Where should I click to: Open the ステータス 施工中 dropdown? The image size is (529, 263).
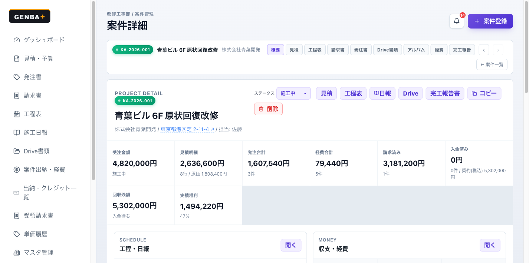pyautogui.click(x=293, y=93)
